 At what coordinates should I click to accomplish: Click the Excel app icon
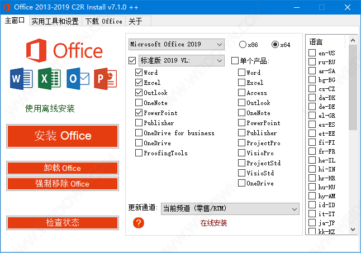50,79
